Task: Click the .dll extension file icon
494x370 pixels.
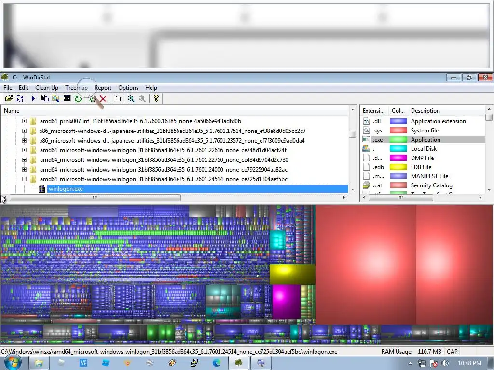Action: point(366,121)
